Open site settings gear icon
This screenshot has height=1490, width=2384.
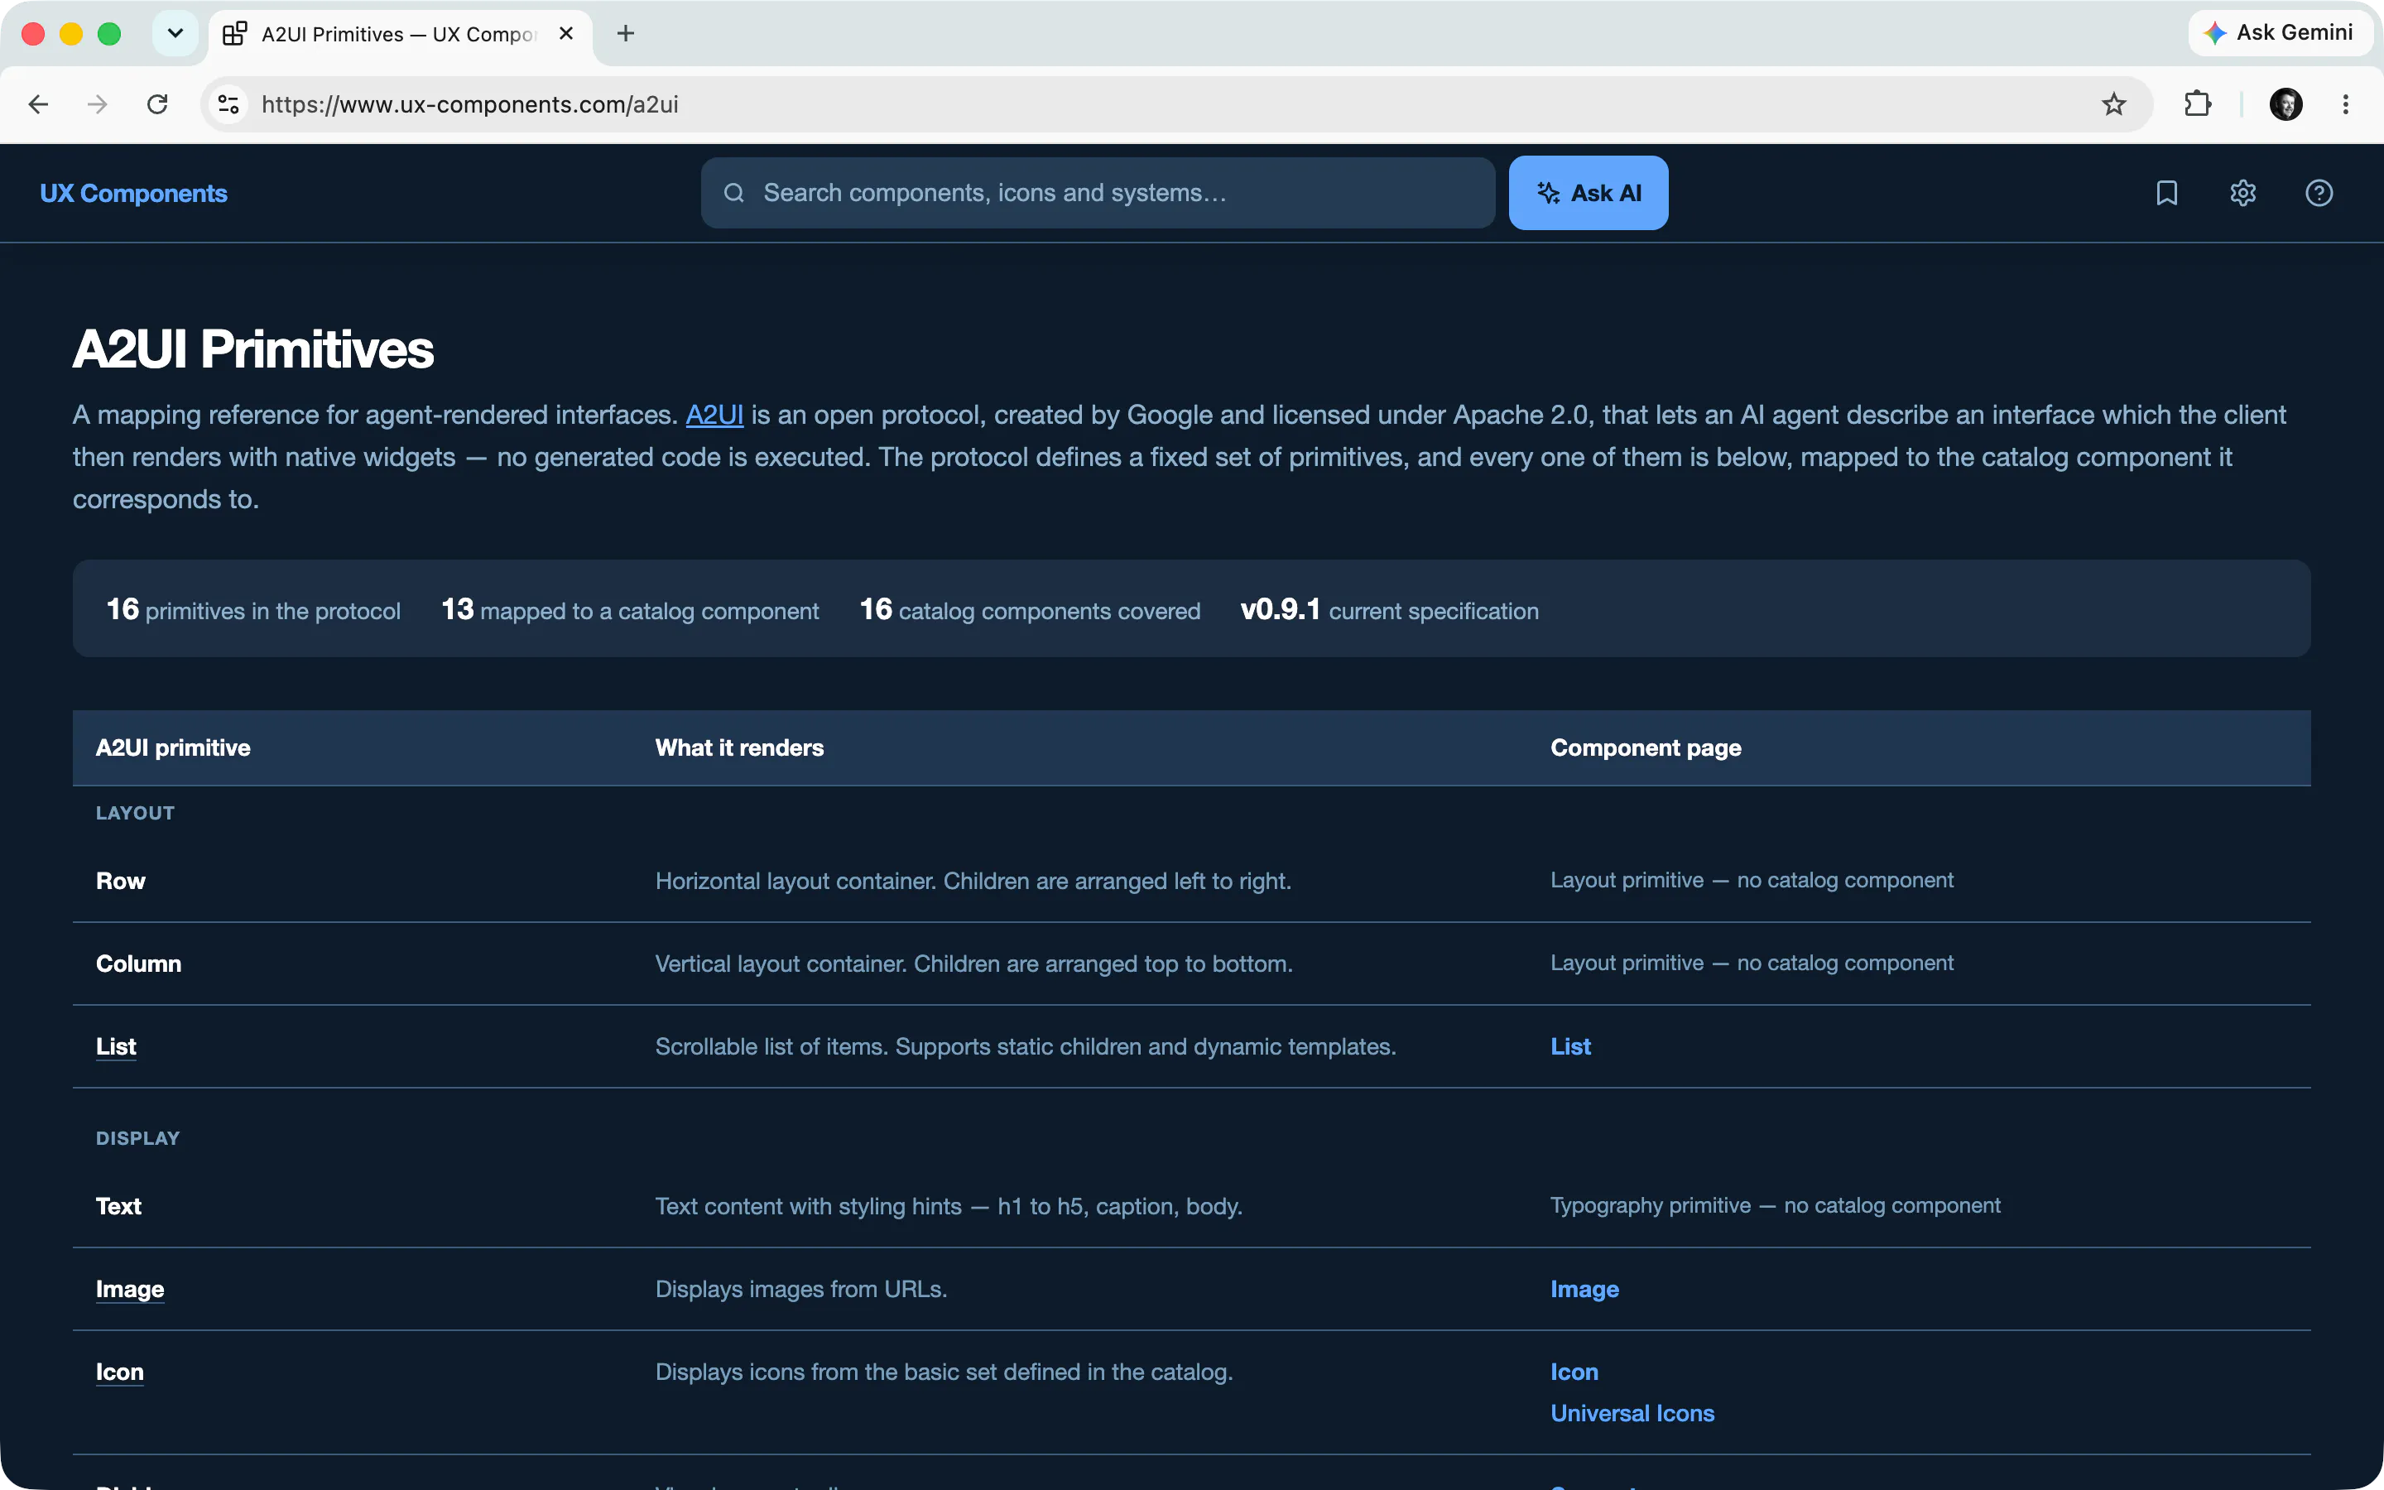pos(2243,193)
